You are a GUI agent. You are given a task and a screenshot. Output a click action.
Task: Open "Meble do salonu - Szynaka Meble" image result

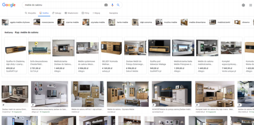point(128,95)
